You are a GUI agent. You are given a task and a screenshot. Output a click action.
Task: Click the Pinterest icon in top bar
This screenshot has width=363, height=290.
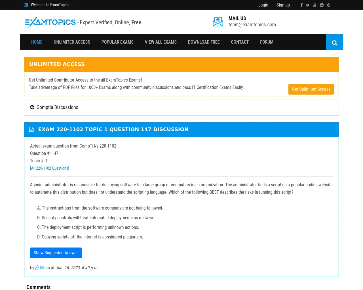pyautogui.click(x=329, y=5)
